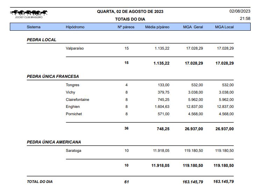Click the 'Vichy' row name
The image size is (257, 192).
coord(71,92)
